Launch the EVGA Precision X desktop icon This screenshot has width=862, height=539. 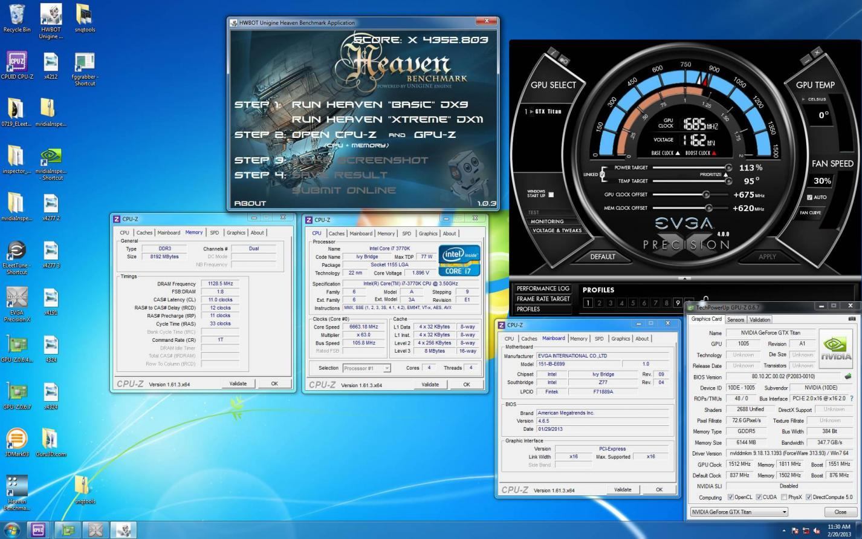17,305
